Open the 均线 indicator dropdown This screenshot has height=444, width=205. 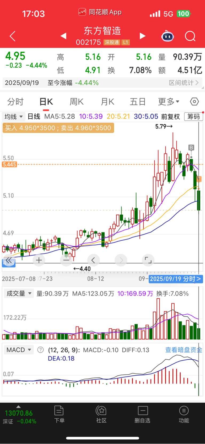[14, 117]
